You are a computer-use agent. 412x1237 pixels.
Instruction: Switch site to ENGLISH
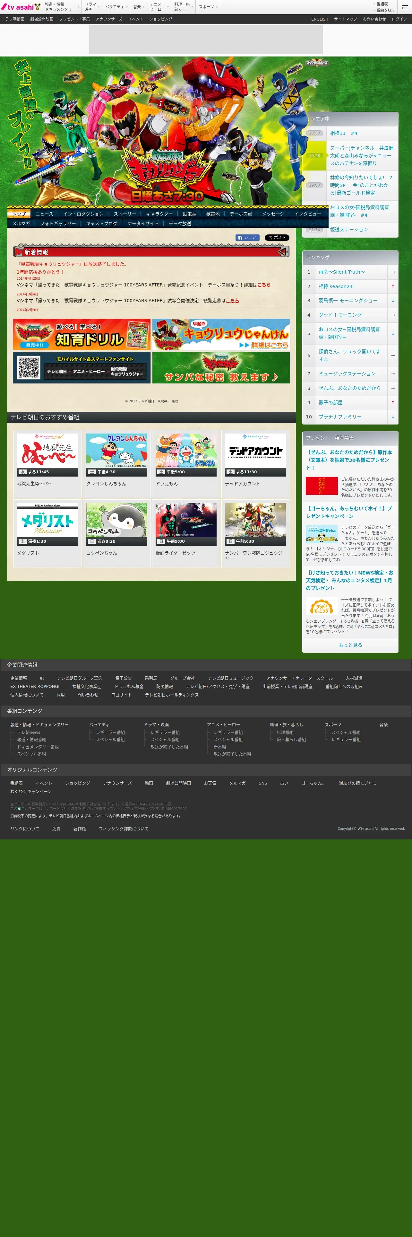tap(320, 19)
